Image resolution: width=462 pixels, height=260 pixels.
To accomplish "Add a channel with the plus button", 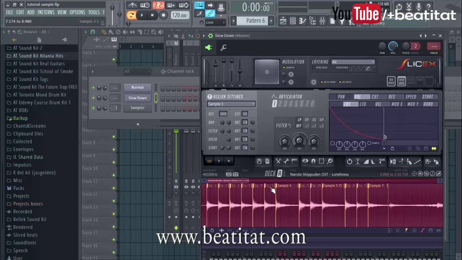I will click(138, 124).
